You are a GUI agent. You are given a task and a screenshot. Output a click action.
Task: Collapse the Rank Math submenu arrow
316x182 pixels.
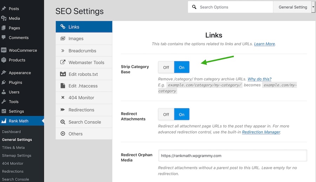(42, 121)
